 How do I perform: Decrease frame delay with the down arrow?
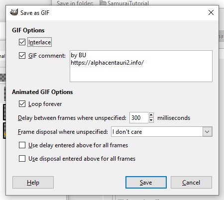[x=151, y=120]
